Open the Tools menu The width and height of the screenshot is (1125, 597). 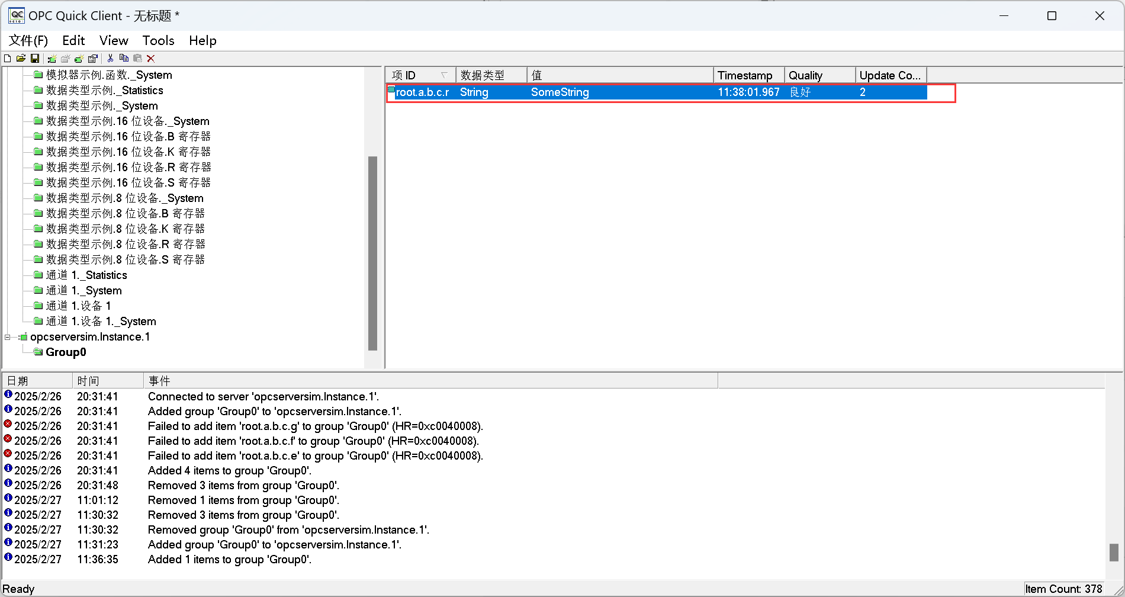coord(158,40)
